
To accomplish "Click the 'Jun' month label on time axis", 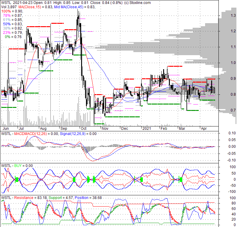I will [x=6, y=129].
